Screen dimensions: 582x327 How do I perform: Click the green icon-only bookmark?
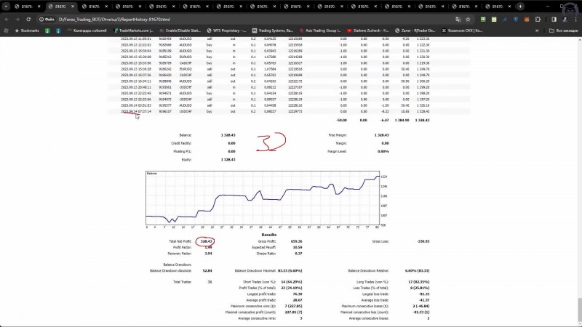47,31
